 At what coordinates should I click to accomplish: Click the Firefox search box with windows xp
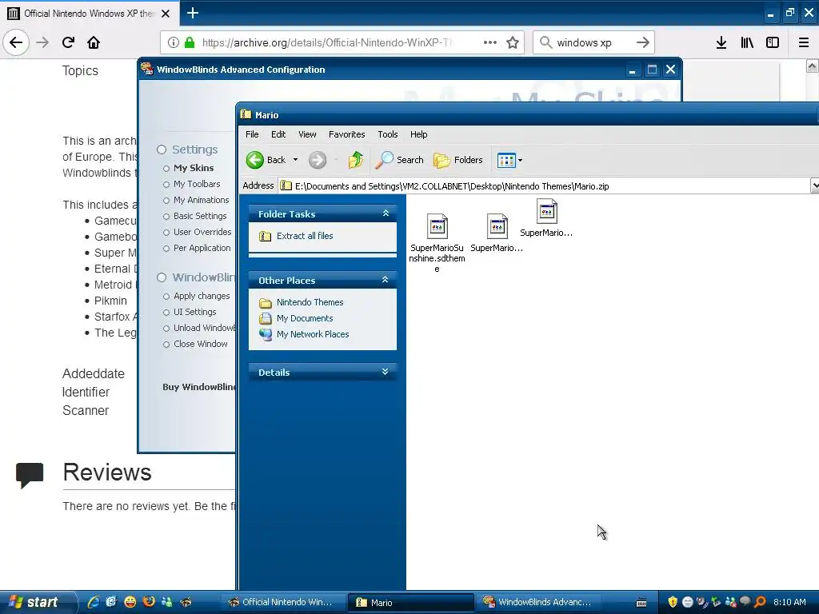click(593, 42)
